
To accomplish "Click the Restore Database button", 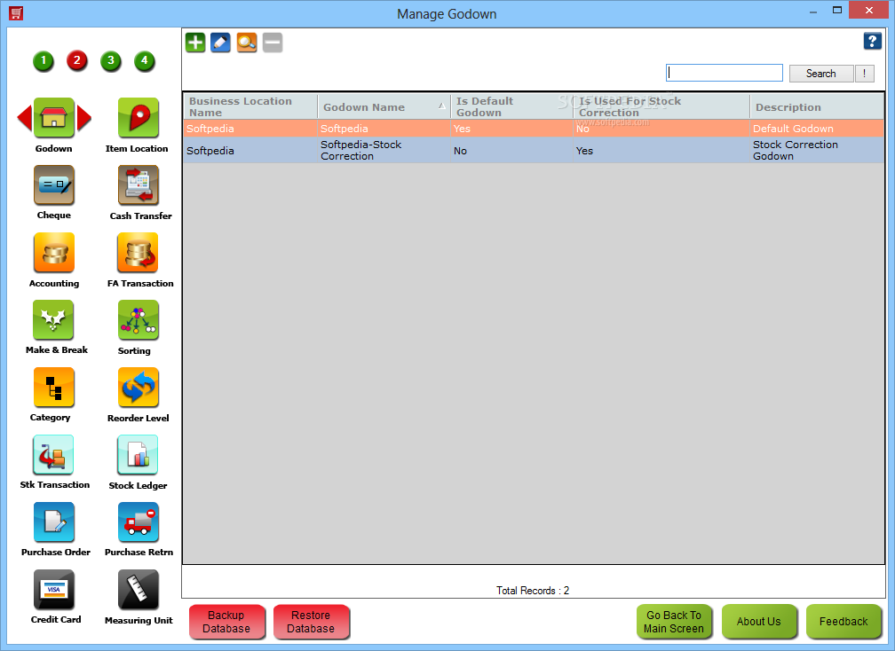I will pos(311,622).
